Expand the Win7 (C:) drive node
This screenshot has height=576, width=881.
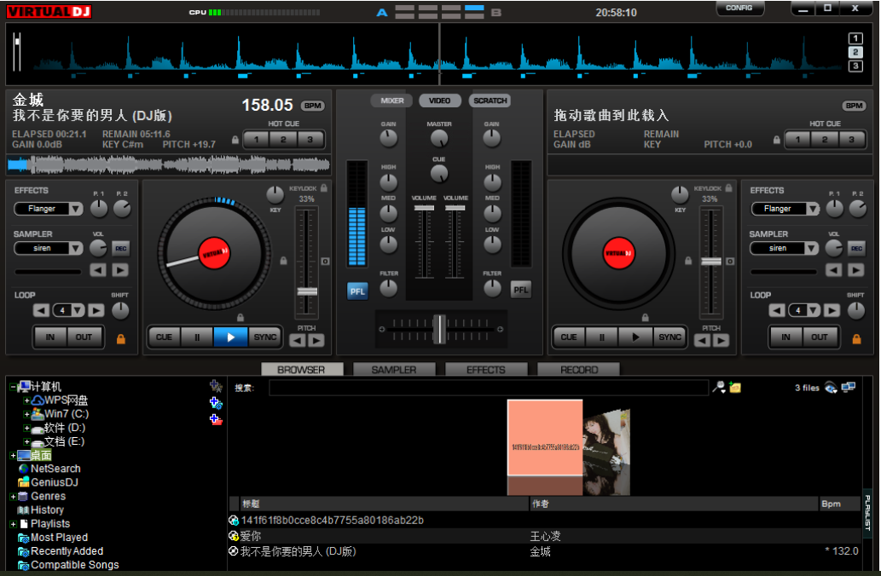pos(26,414)
